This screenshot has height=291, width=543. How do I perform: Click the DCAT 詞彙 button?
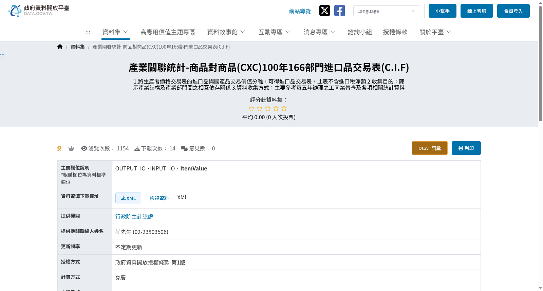point(430,148)
